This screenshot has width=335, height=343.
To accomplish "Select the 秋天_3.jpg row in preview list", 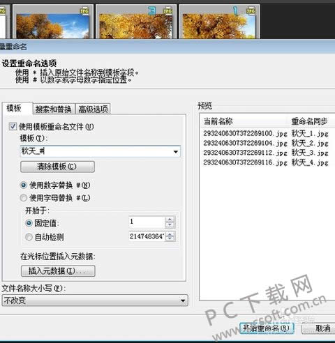I will (x=267, y=153).
